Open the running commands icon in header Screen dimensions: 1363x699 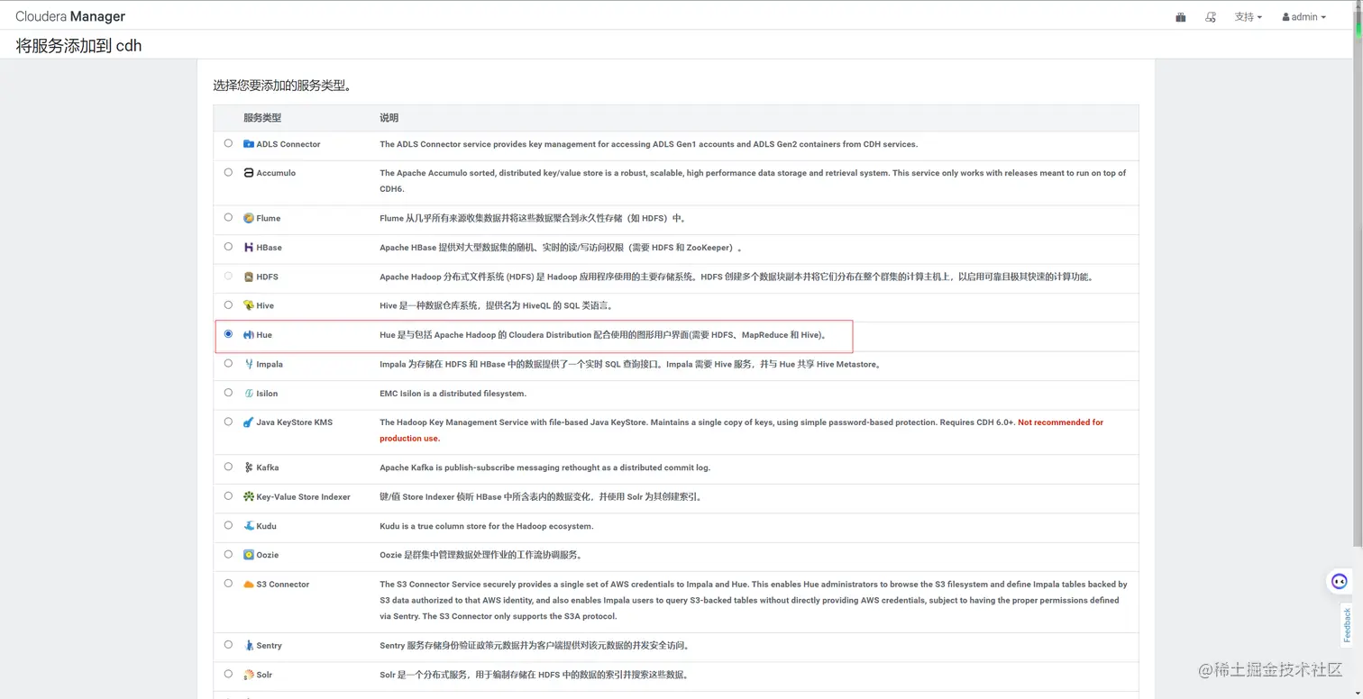1211,17
